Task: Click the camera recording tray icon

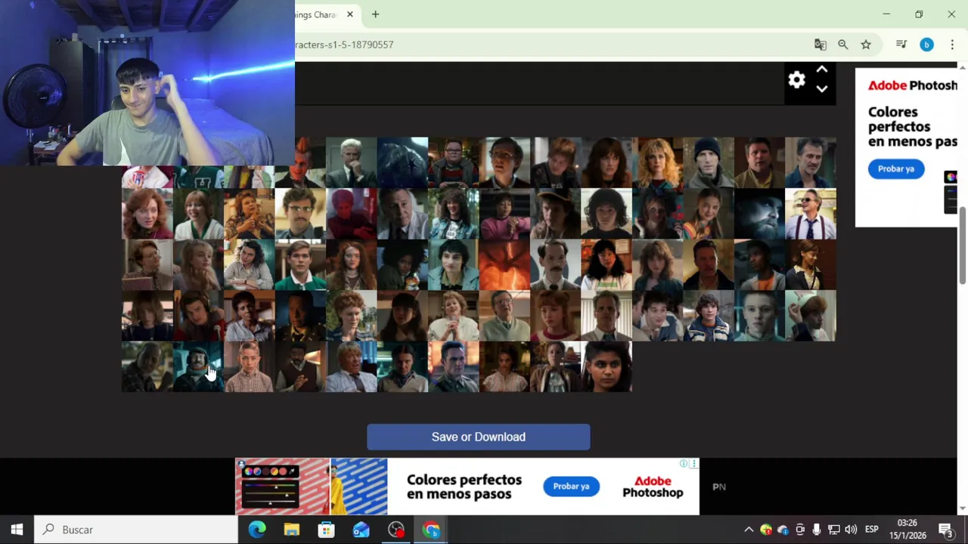Action: tap(800, 530)
